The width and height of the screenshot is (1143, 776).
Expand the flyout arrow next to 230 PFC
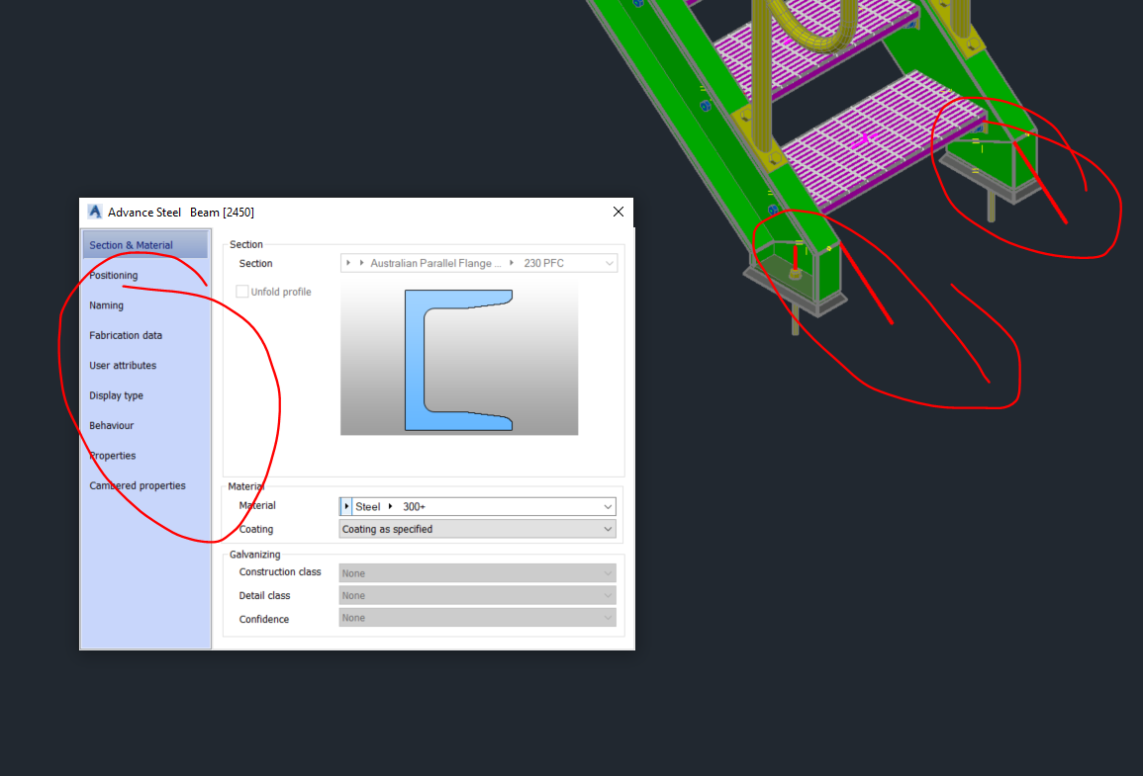click(512, 263)
